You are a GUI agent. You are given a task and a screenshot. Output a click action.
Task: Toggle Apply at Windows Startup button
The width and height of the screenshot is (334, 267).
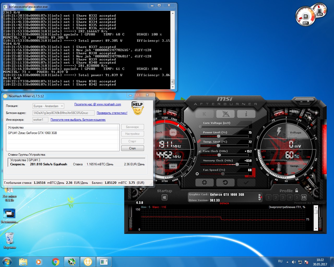(x=164, y=197)
